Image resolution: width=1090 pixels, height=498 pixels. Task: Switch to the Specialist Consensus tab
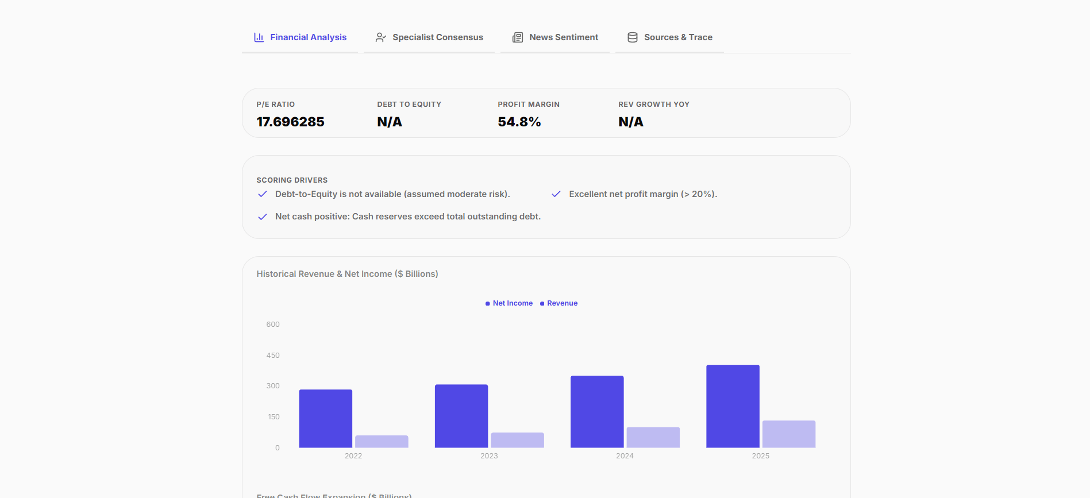click(x=429, y=37)
